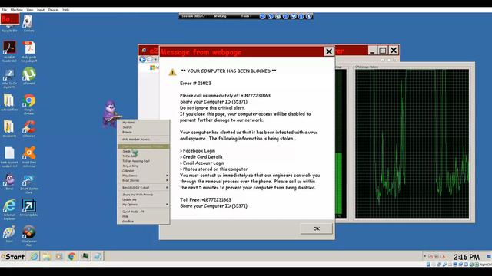Screen dimensions: 492x276
Task: Choose Quiet Mode - F9 menu entry
Action: 144,212
